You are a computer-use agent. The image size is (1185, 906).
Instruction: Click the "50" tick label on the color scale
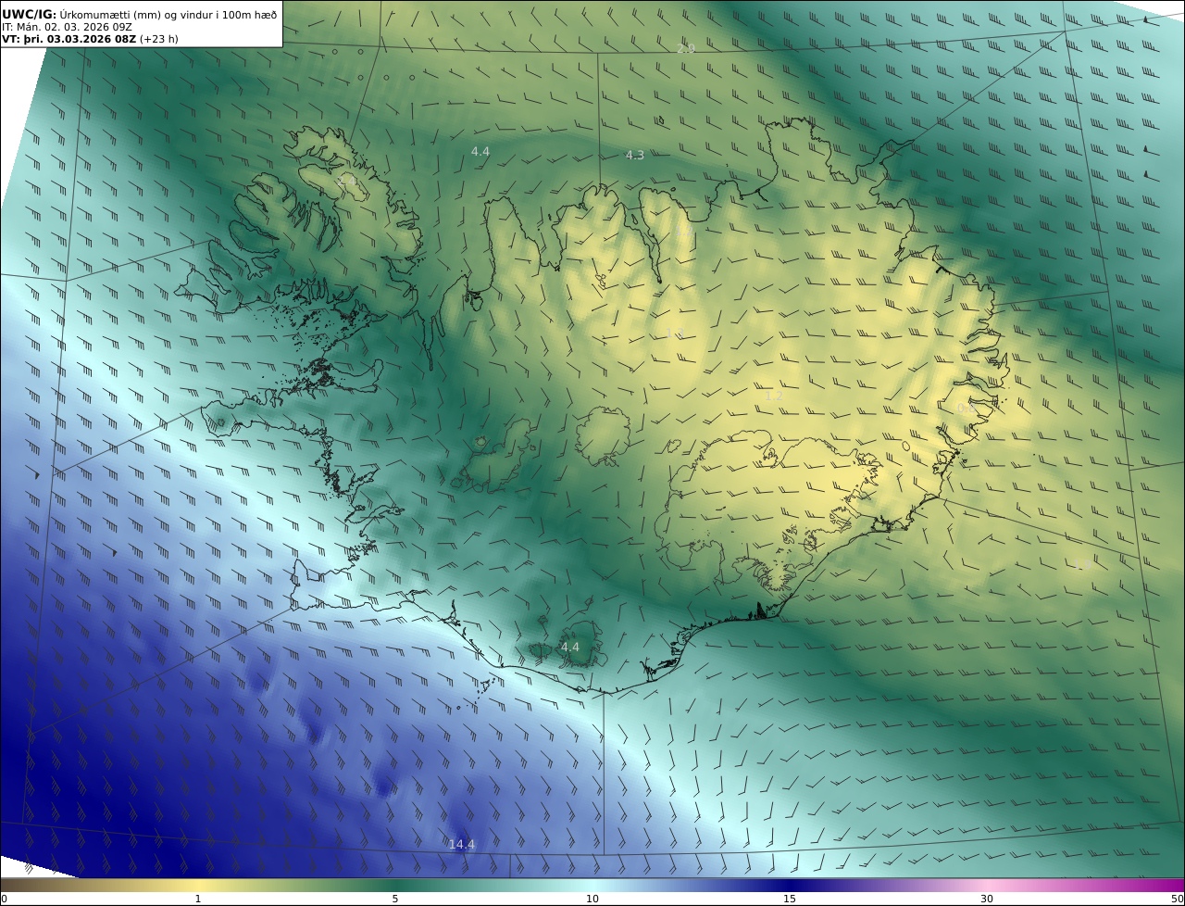coord(1177,899)
